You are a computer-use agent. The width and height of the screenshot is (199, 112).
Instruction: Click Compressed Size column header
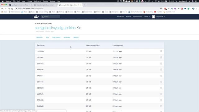(93, 45)
